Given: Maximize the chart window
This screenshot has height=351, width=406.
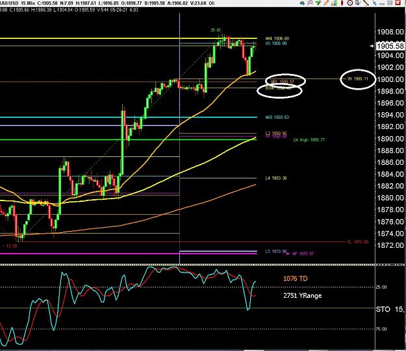Looking at the screenshot, I should click(x=390, y=3).
